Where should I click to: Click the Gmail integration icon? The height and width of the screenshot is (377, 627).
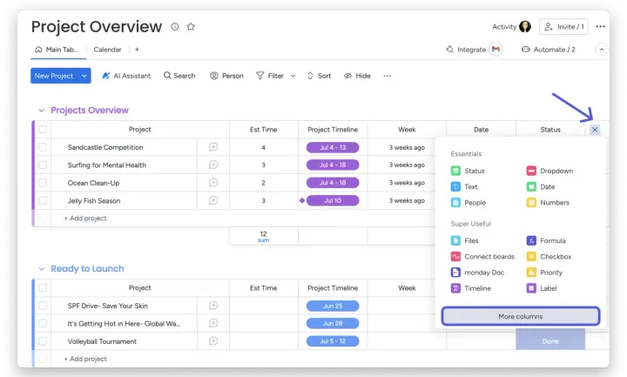pos(496,49)
